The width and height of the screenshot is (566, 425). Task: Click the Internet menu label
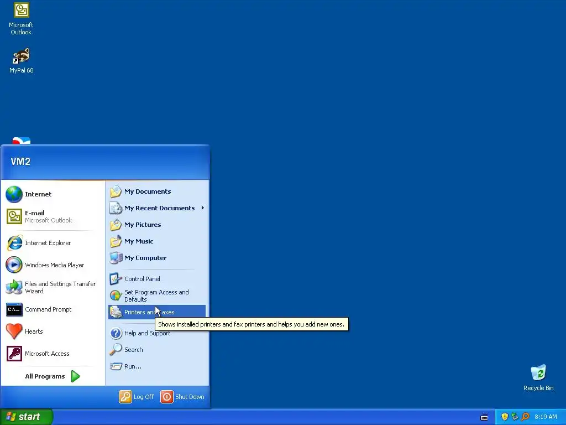tap(38, 194)
